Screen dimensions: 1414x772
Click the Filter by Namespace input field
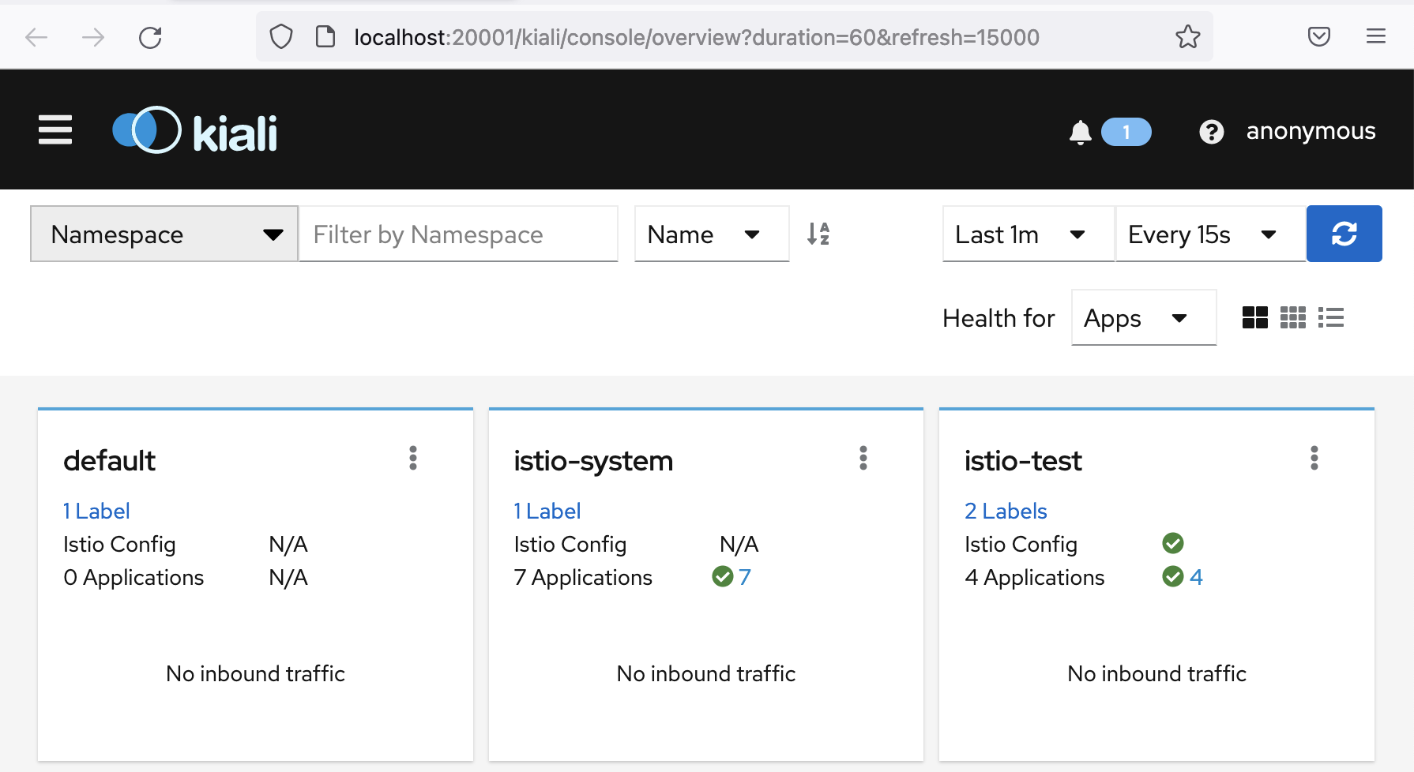[x=458, y=234]
